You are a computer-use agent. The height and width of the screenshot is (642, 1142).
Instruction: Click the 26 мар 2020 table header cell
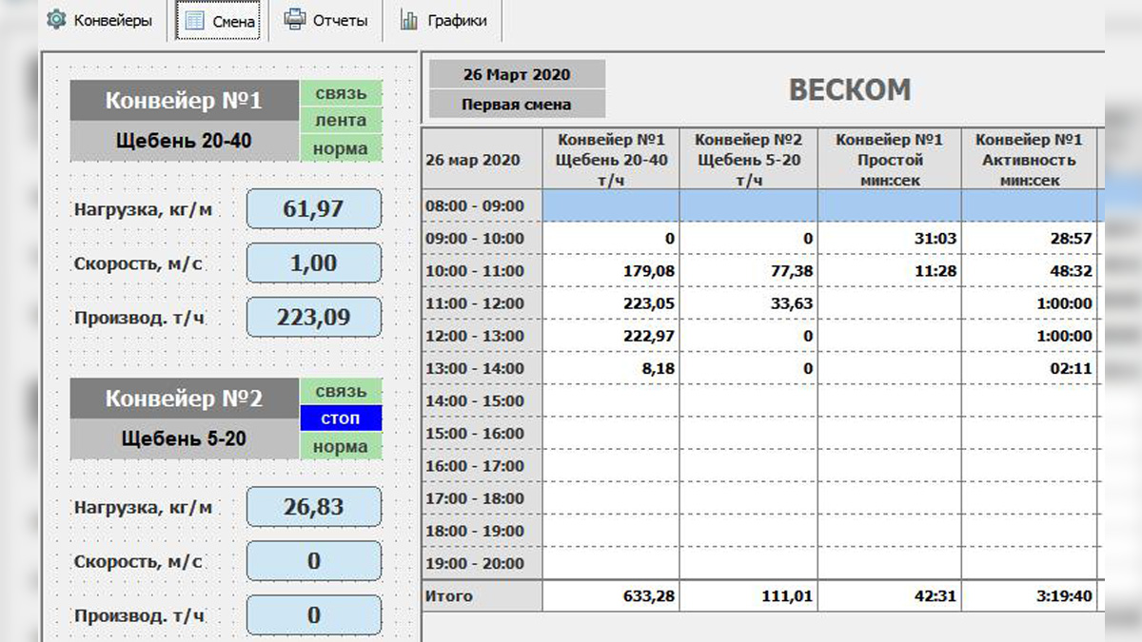(x=482, y=159)
